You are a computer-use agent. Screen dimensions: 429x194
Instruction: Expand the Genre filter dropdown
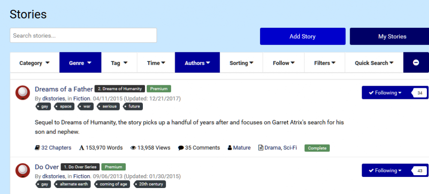80,63
